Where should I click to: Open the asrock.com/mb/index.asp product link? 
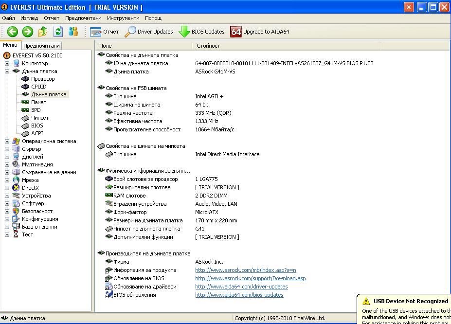245,270
